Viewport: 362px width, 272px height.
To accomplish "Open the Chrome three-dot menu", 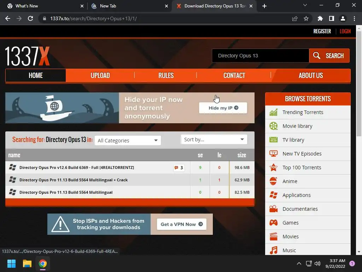I will pos(354,18).
